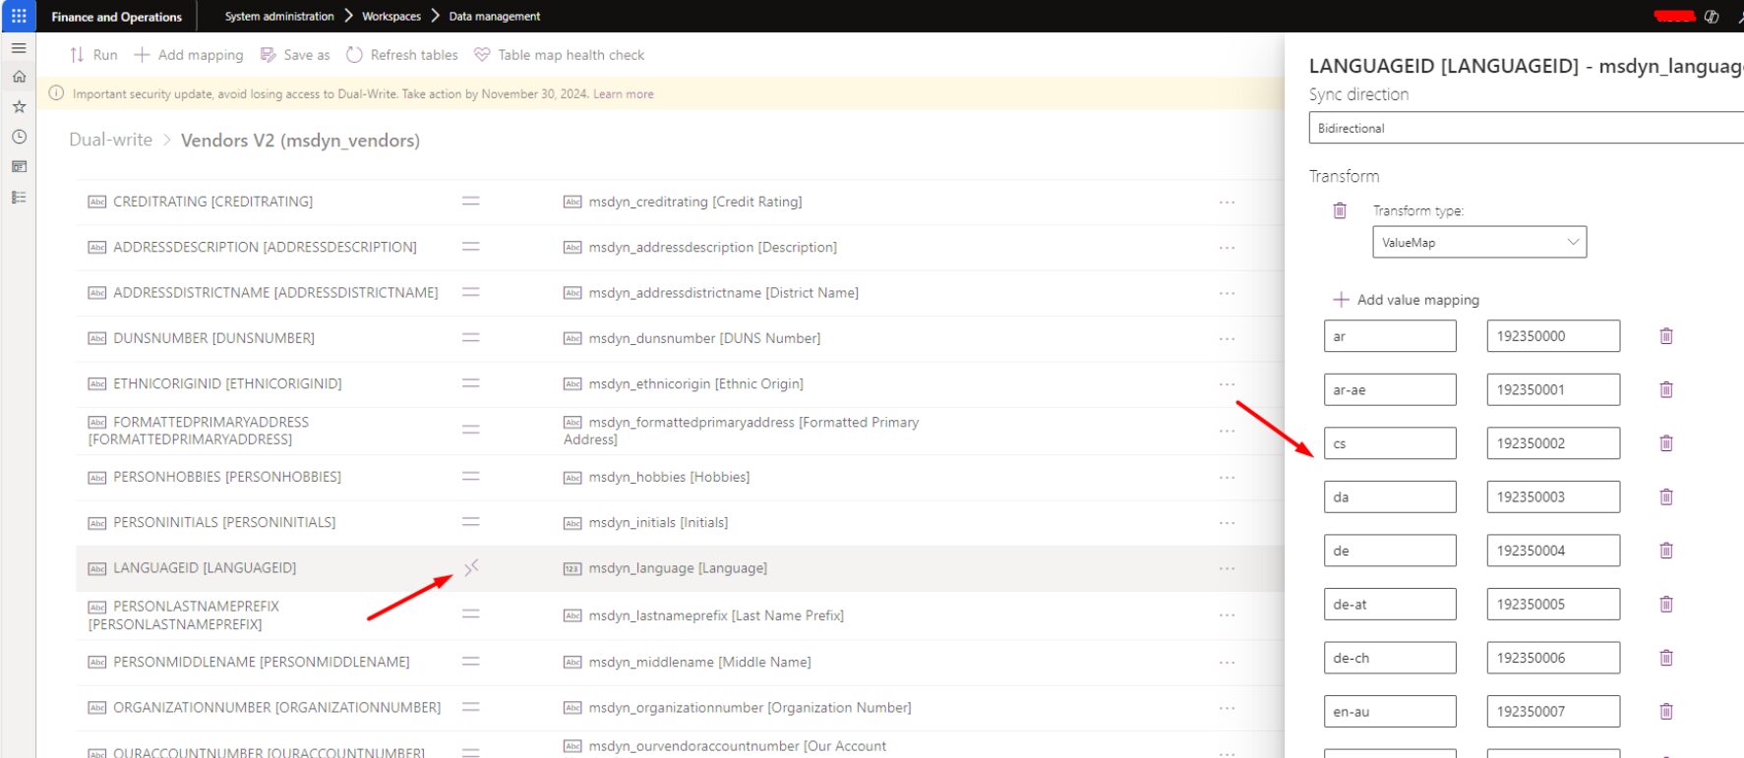This screenshot has height=758, width=1744.
Task: Open LANGUAGEID transform mapping icon
Action: point(471,567)
